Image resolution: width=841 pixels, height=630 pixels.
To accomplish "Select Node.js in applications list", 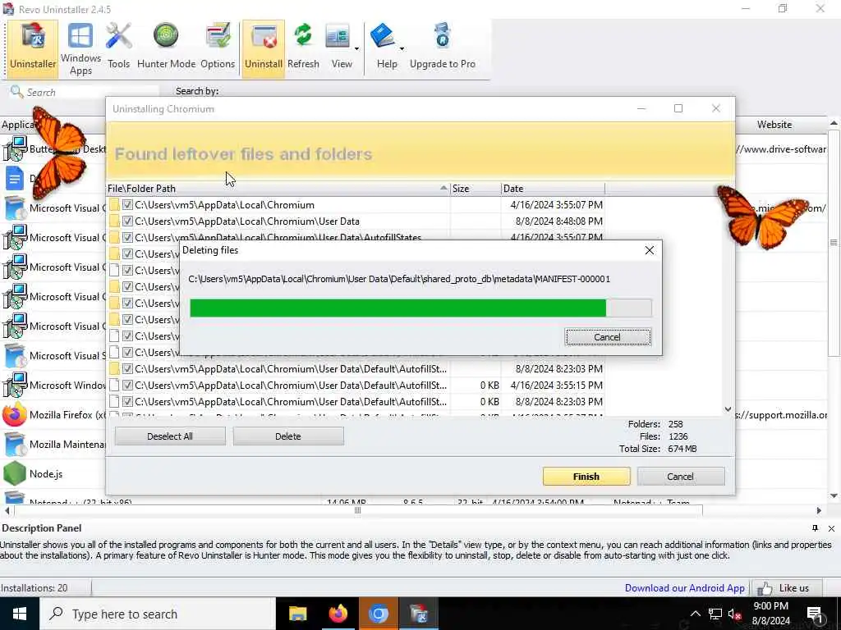I will pyautogui.click(x=46, y=473).
